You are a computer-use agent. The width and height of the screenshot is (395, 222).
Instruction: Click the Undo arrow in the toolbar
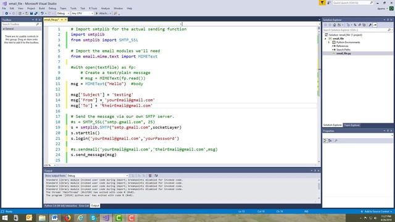point(42,14)
